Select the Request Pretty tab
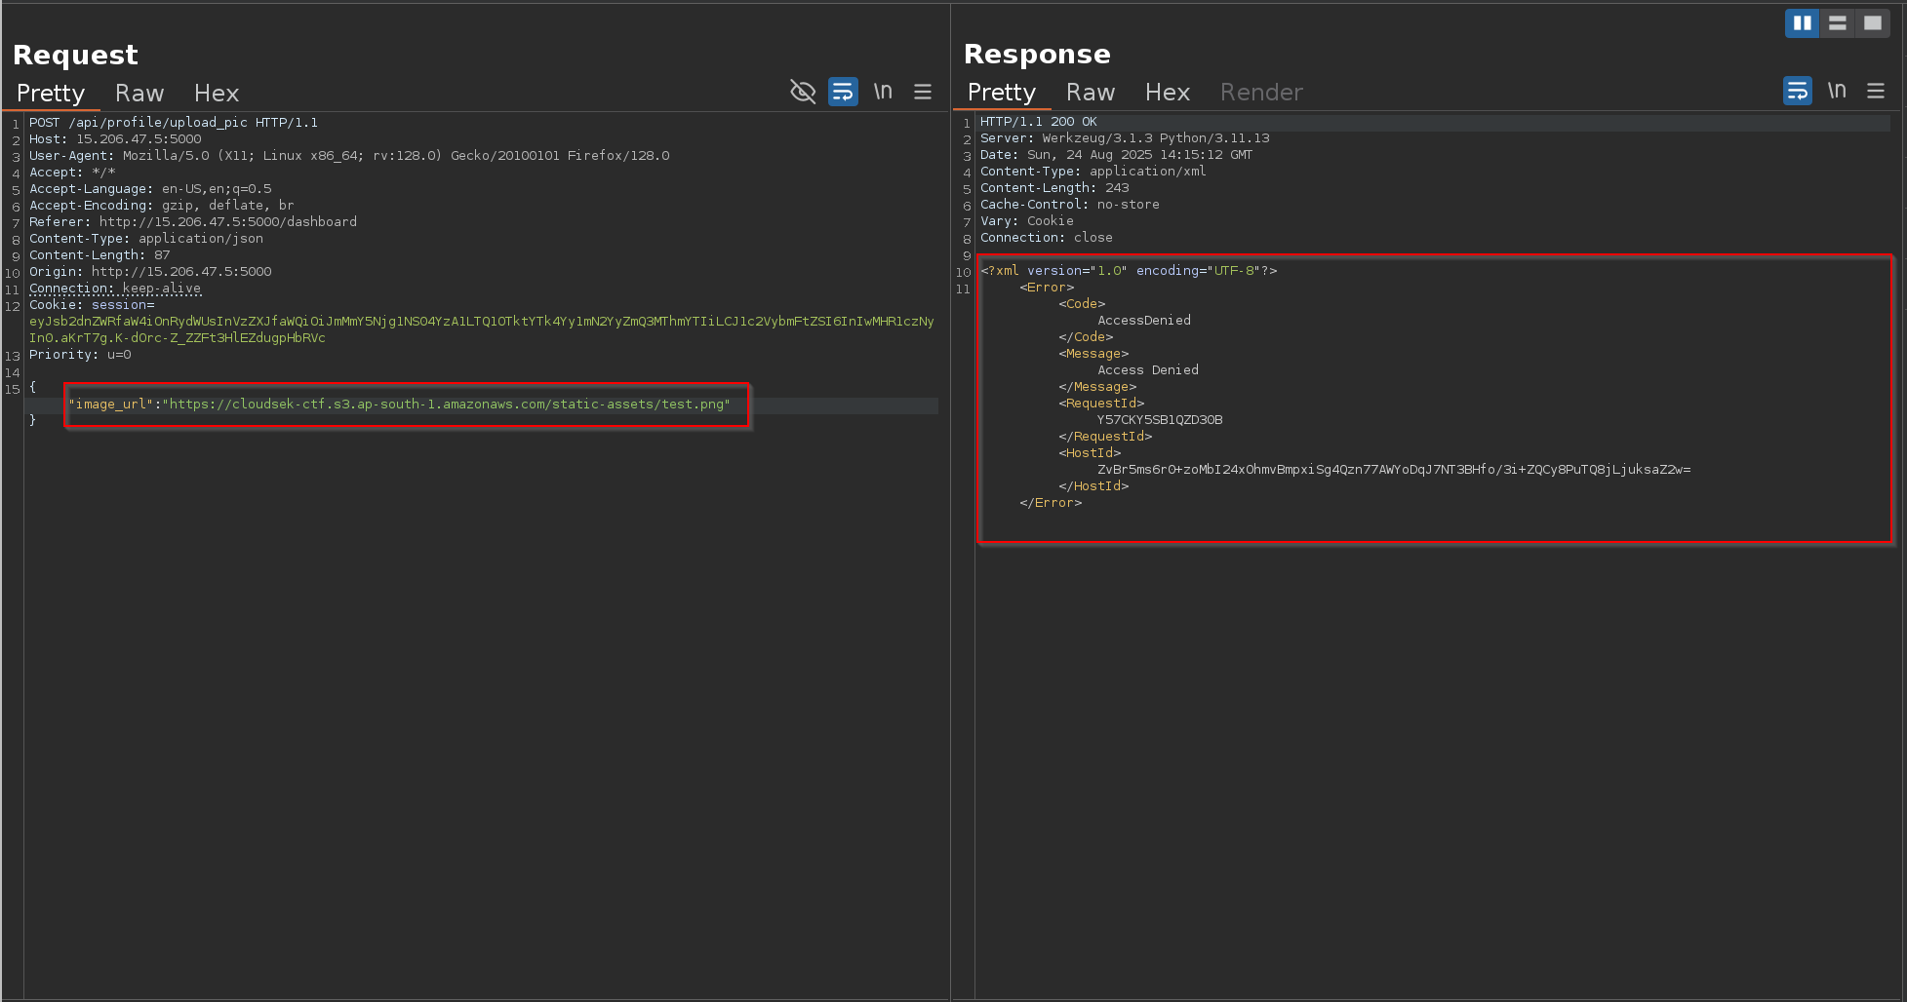The height and width of the screenshot is (1002, 1907). [x=51, y=94]
